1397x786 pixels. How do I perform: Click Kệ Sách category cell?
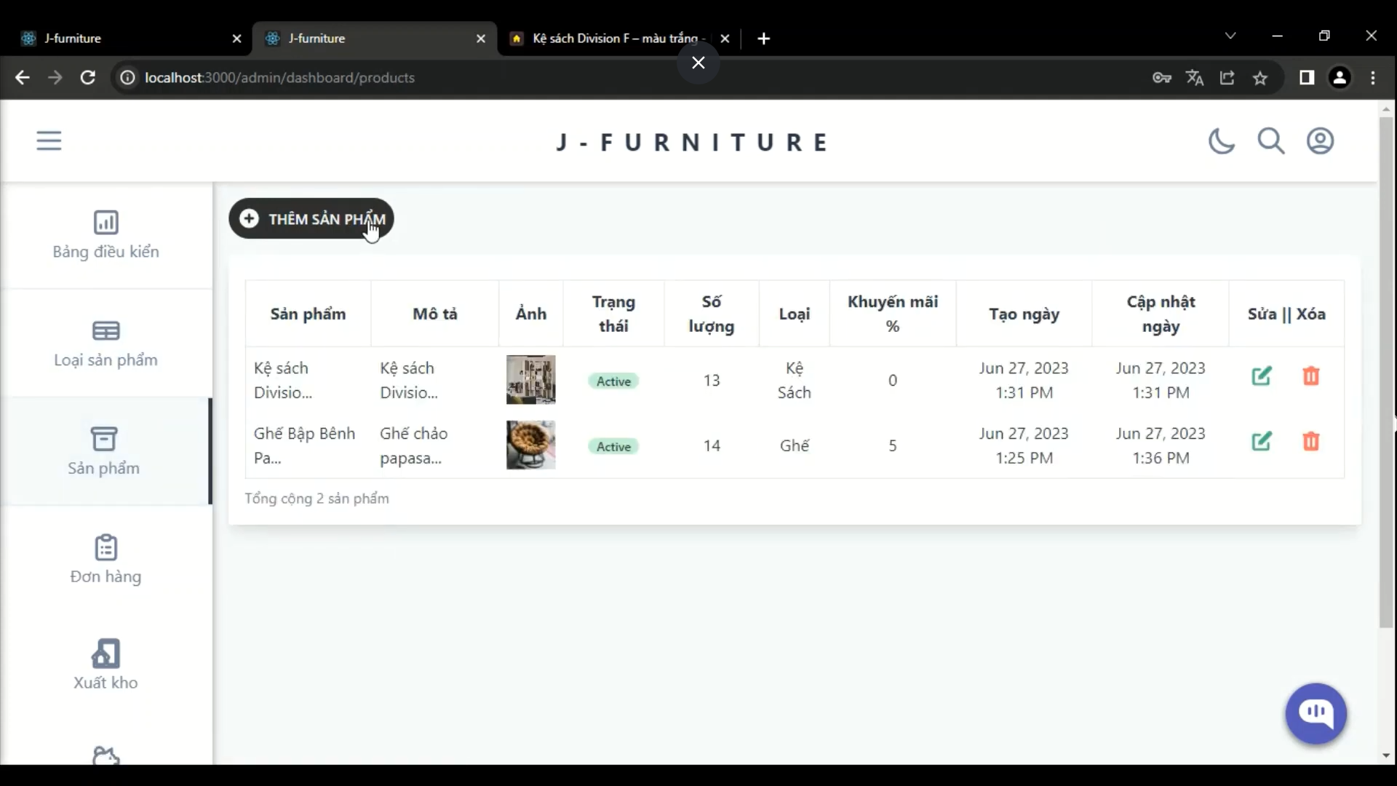click(794, 380)
